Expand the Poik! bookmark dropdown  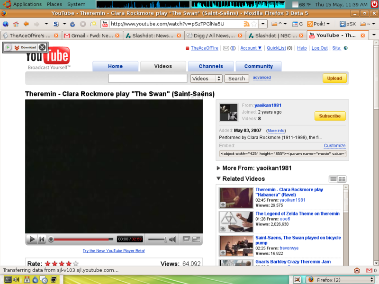(x=328, y=24)
